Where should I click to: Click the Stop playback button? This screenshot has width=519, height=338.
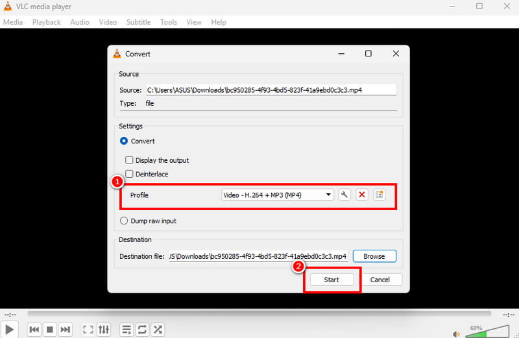point(50,330)
